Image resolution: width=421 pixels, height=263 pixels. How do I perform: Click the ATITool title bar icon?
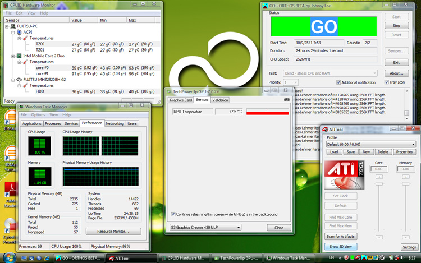[325, 129]
